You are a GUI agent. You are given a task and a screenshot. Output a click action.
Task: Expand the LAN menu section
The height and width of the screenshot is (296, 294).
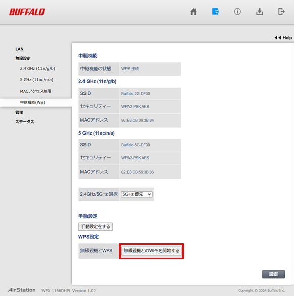pos(19,49)
